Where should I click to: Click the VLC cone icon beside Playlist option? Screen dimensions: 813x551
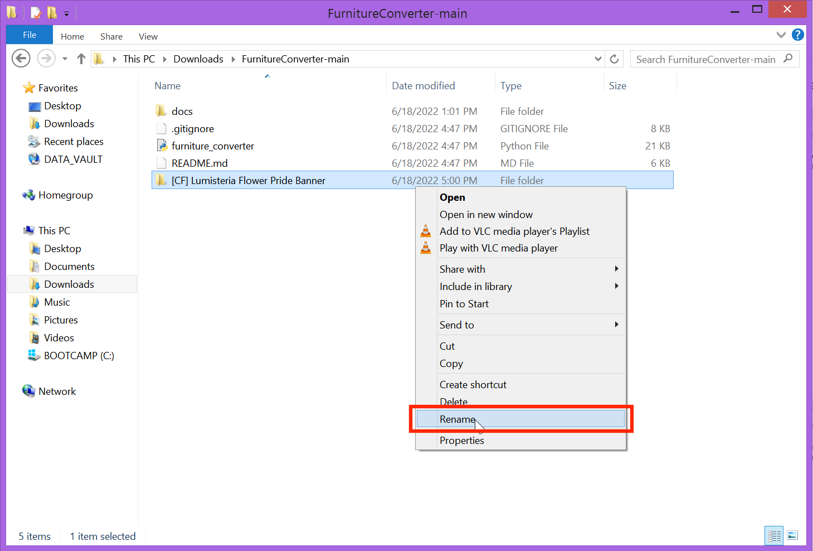pos(426,231)
